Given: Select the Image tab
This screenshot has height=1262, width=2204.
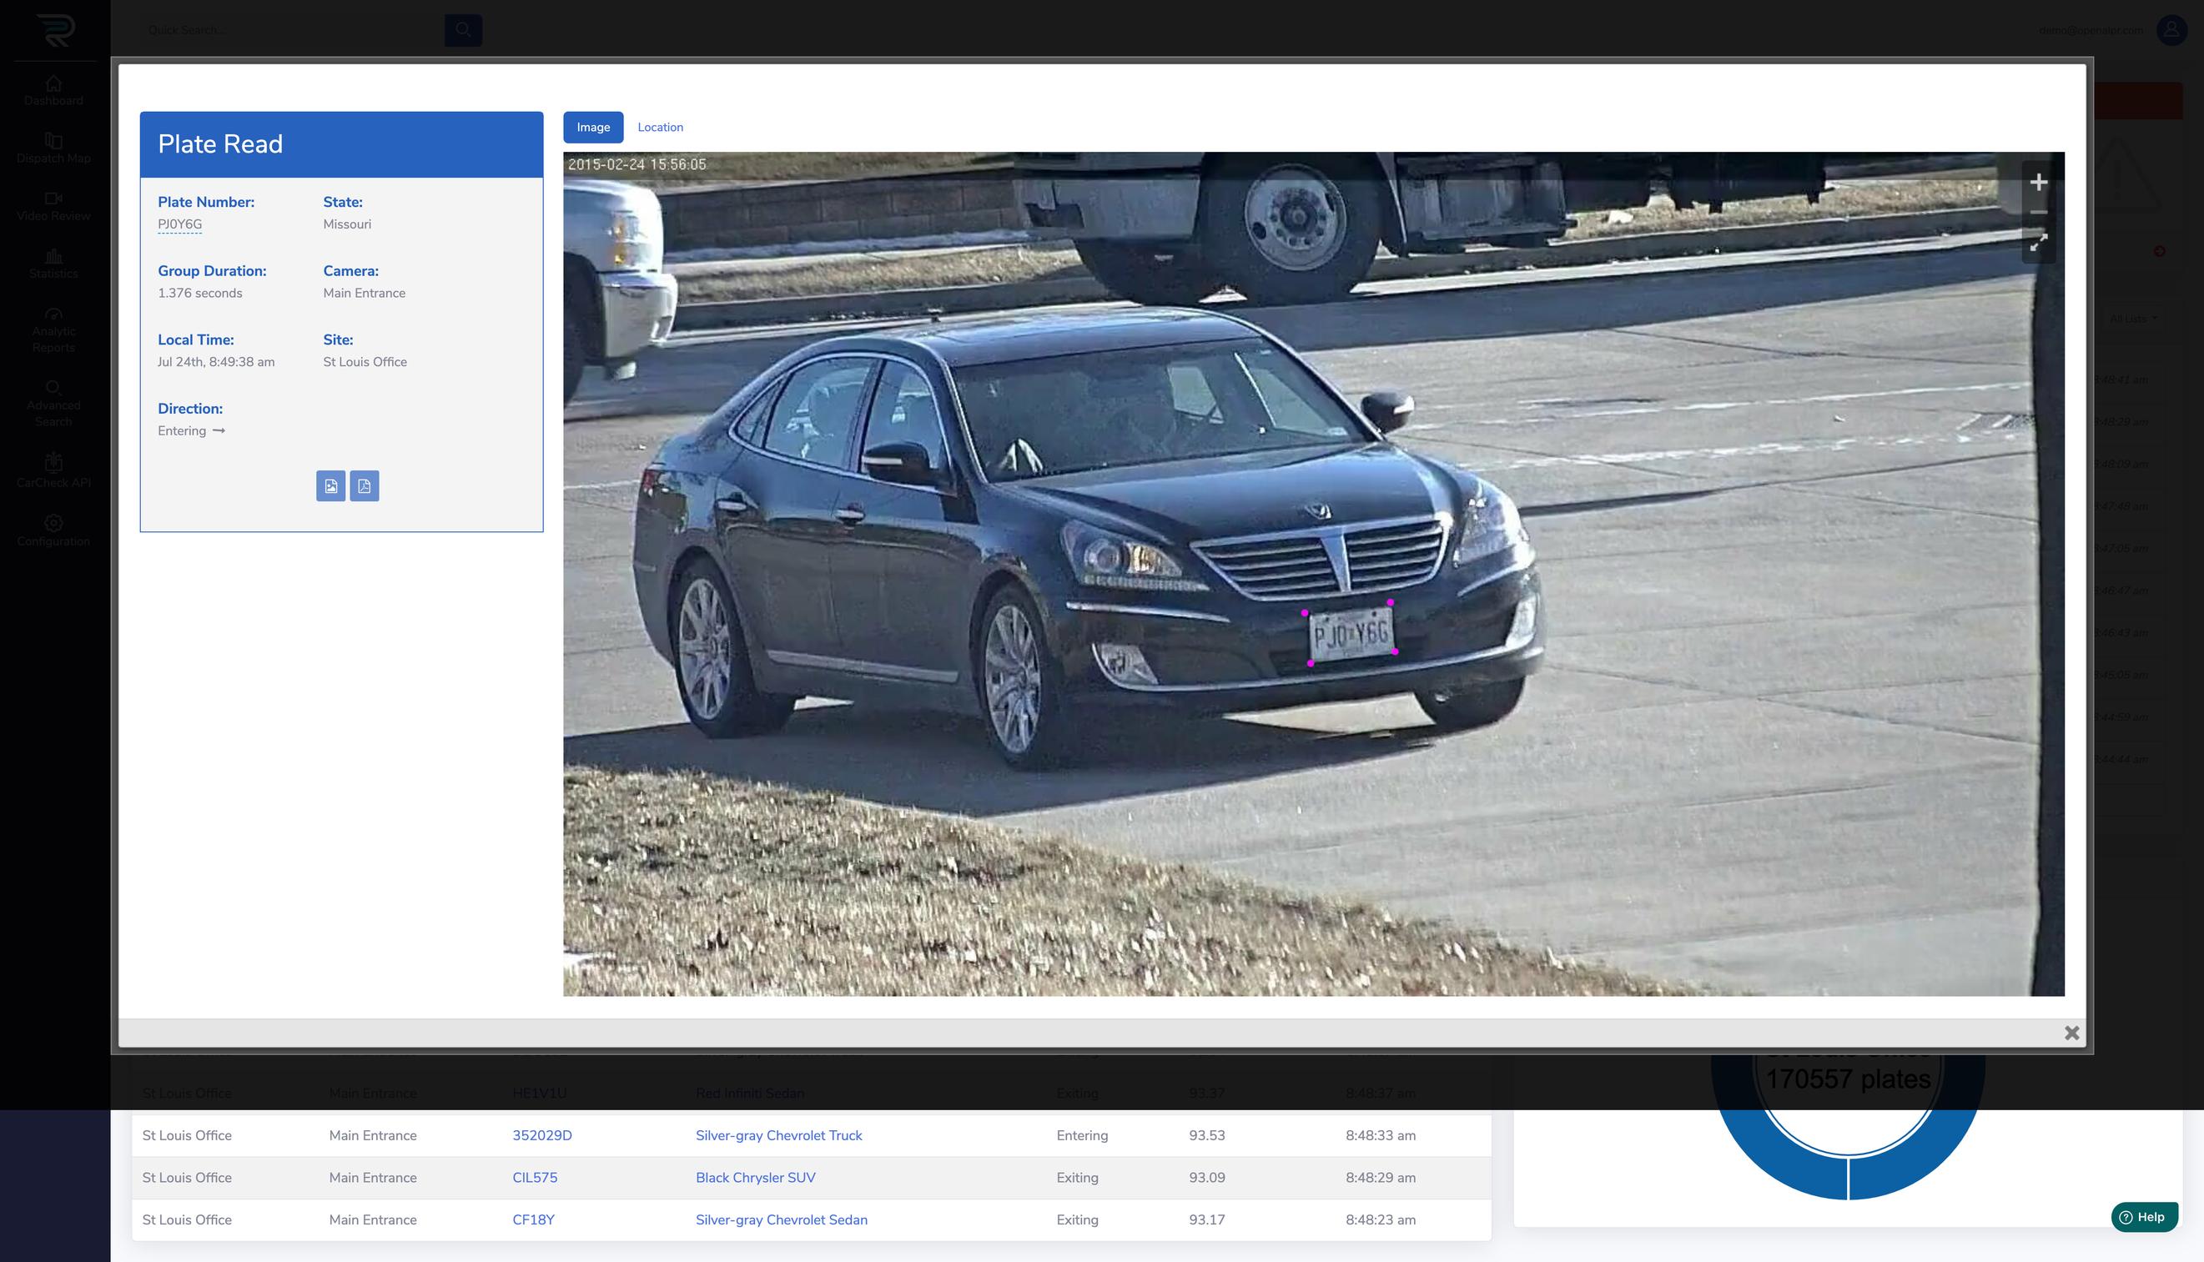Looking at the screenshot, I should point(593,128).
